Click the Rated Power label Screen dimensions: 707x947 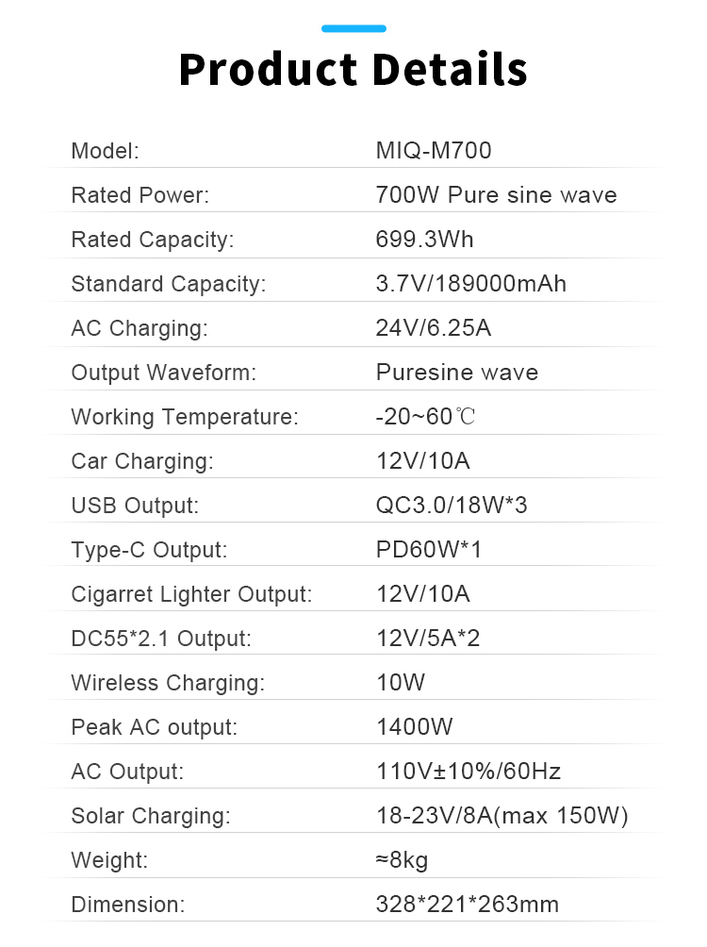(x=140, y=195)
